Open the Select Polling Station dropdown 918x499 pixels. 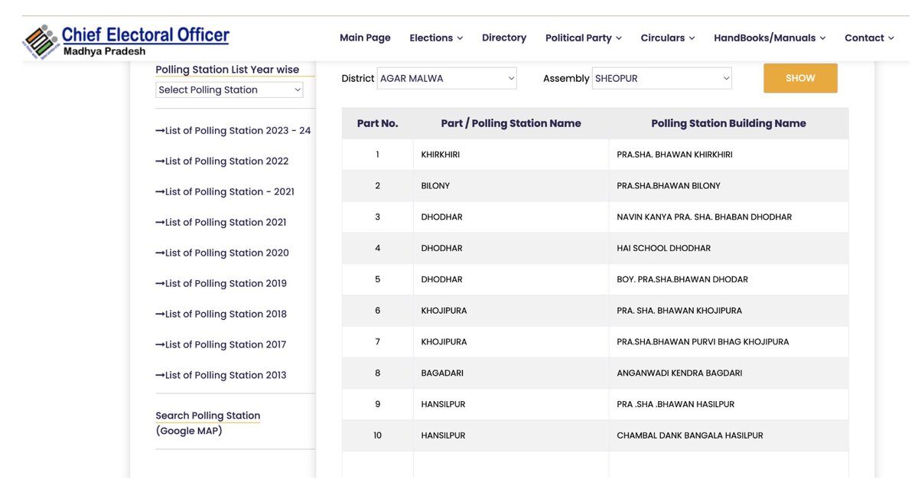229,90
